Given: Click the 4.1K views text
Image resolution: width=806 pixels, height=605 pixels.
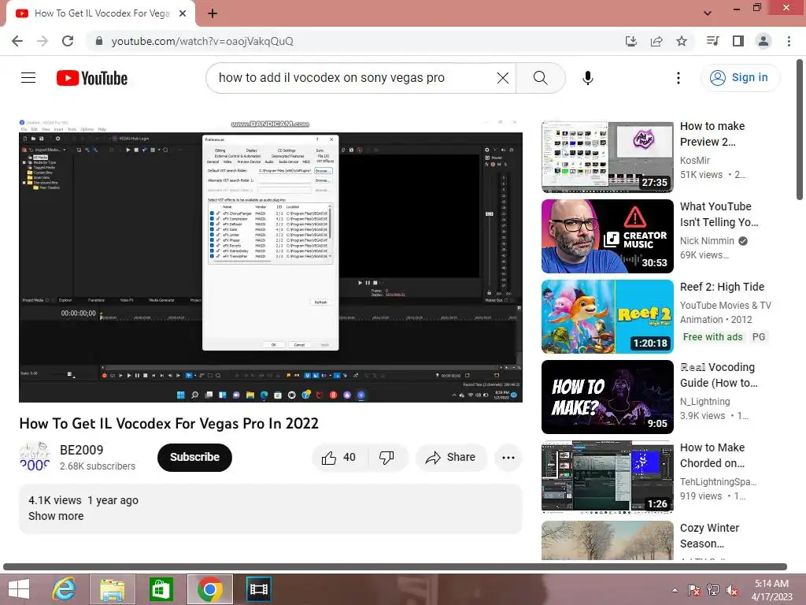Looking at the screenshot, I should pos(54,500).
